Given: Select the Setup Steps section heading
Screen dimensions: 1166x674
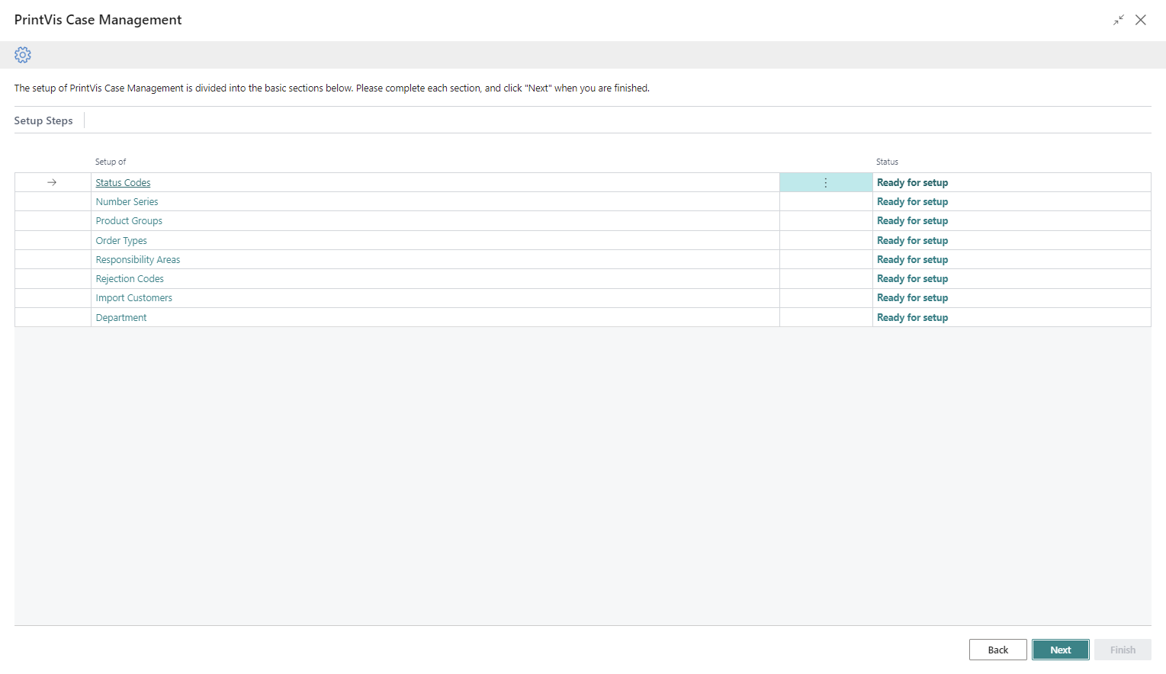Looking at the screenshot, I should click(43, 120).
